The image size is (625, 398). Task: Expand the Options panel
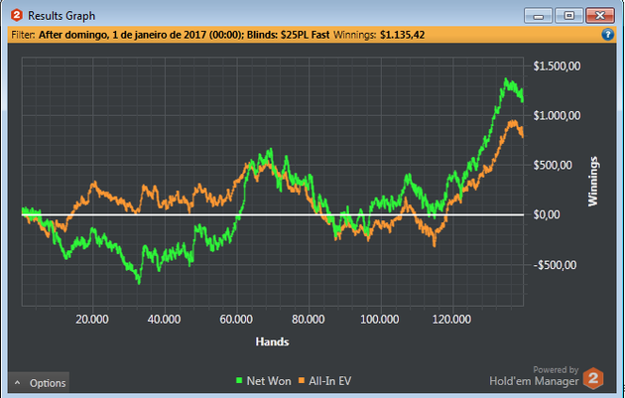point(39,383)
